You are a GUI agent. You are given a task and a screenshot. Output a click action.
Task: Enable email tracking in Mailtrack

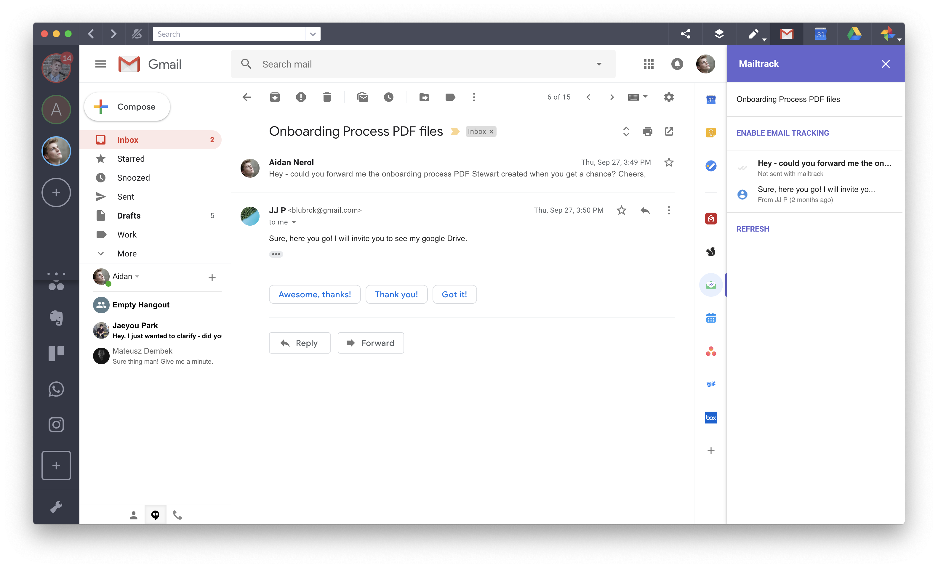click(x=782, y=133)
